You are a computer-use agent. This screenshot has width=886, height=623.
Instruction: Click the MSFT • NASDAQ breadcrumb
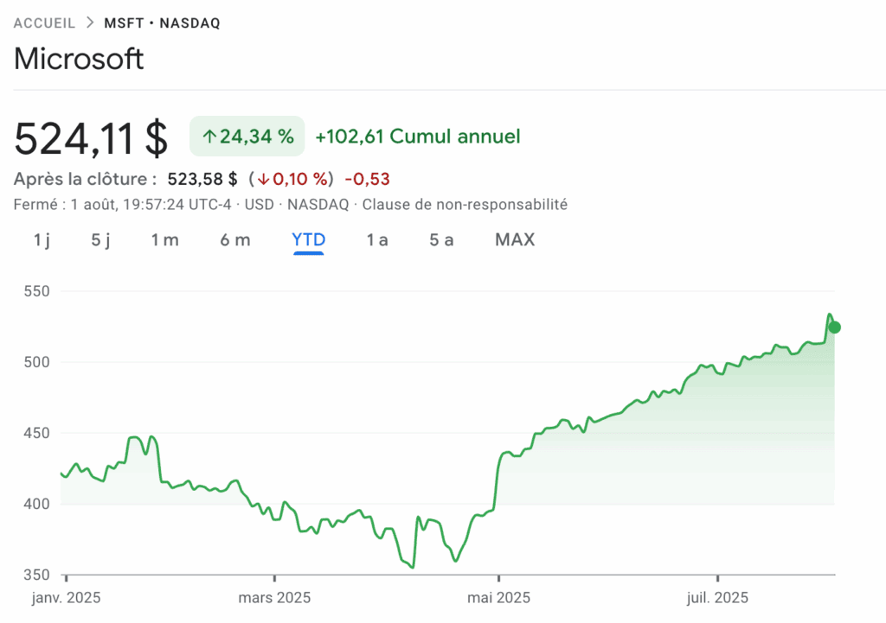pyautogui.click(x=162, y=23)
